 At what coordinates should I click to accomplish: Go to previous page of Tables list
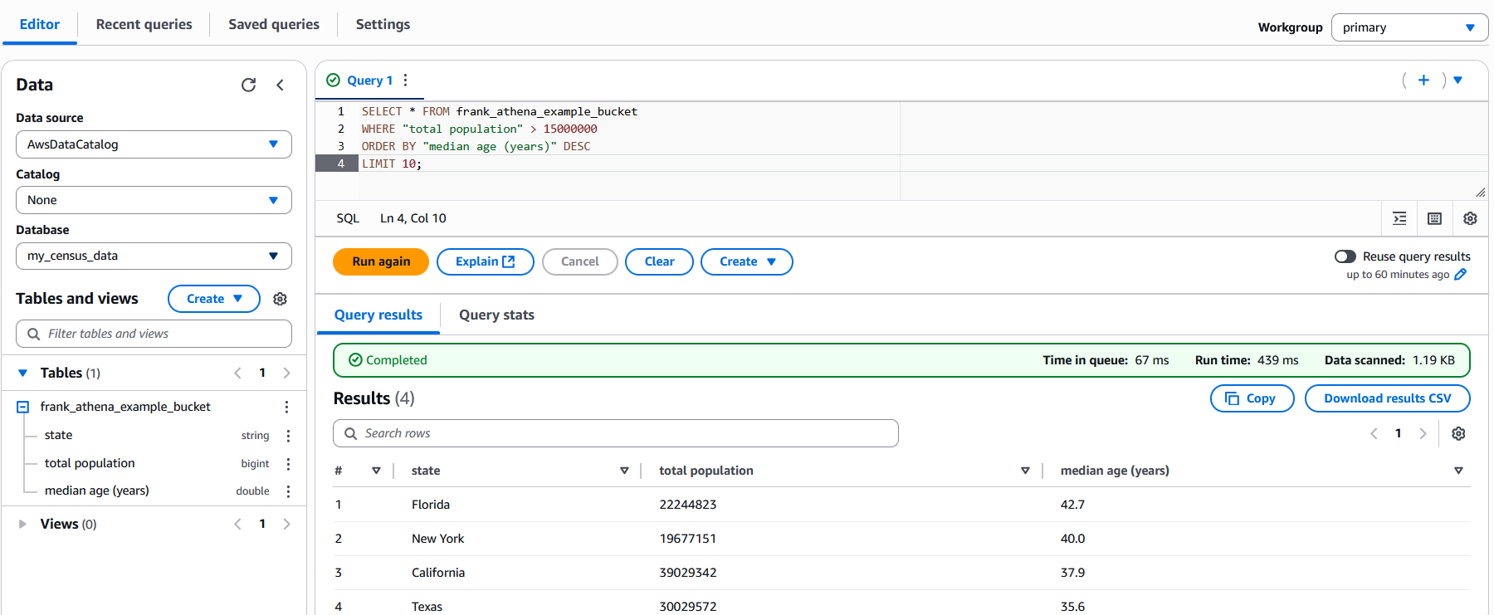[x=238, y=373]
